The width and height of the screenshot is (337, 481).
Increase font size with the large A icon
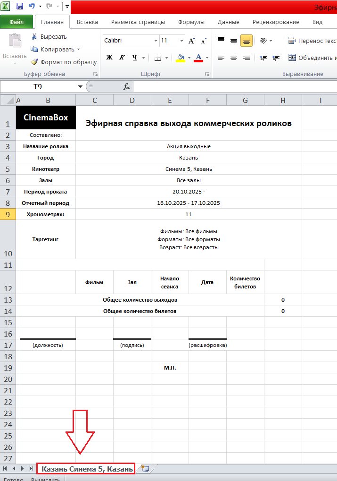point(192,41)
